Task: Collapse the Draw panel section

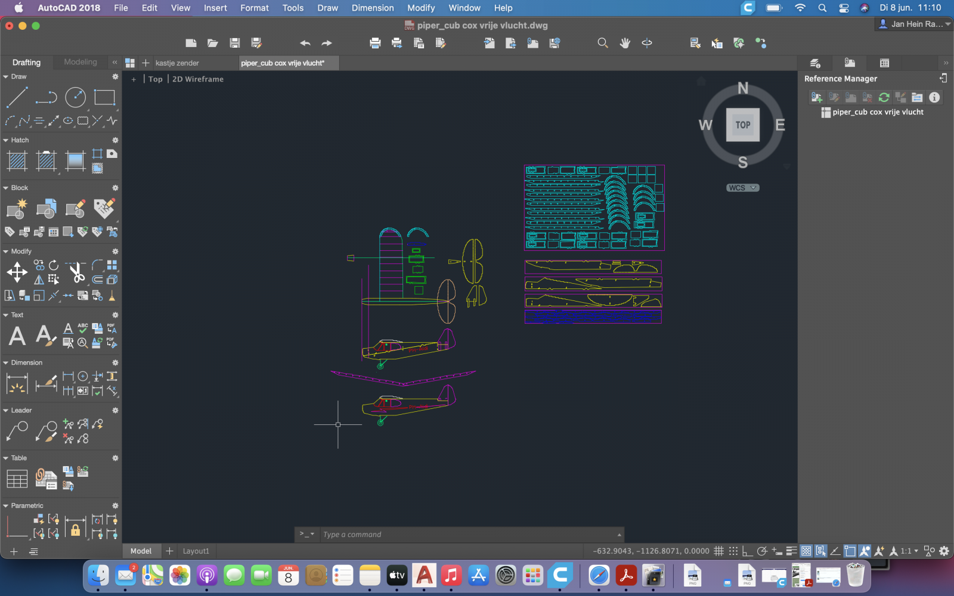Action: point(6,77)
